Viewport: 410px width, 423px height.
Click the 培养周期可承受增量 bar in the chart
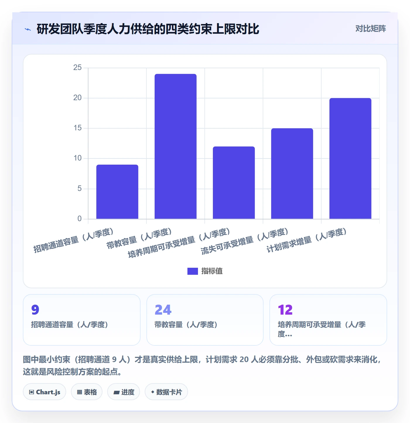click(x=234, y=182)
